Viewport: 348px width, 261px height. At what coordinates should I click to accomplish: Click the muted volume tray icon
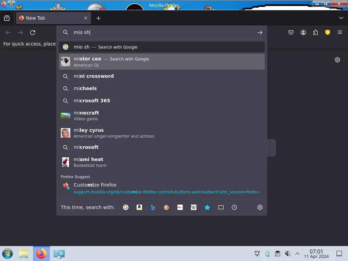click(288, 254)
